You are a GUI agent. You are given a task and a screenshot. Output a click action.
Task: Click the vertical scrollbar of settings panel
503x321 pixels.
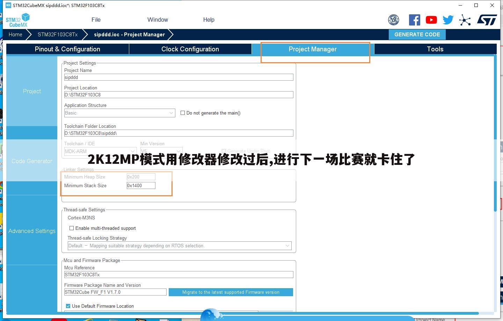tap(495, 133)
